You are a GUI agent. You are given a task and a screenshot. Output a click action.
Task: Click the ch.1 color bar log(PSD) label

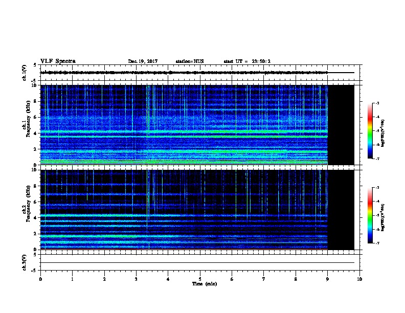pyautogui.click(x=382, y=133)
